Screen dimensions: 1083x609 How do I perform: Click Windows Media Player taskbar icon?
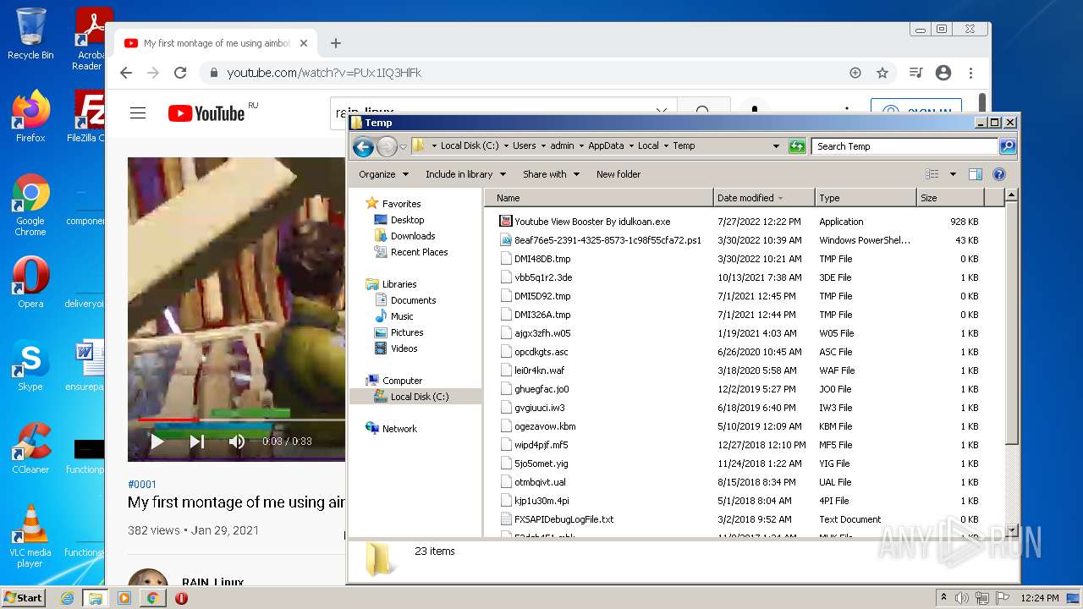pyautogui.click(x=124, y=598)
